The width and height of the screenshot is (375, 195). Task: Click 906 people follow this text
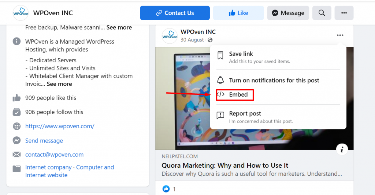click(x=54, y=112)
